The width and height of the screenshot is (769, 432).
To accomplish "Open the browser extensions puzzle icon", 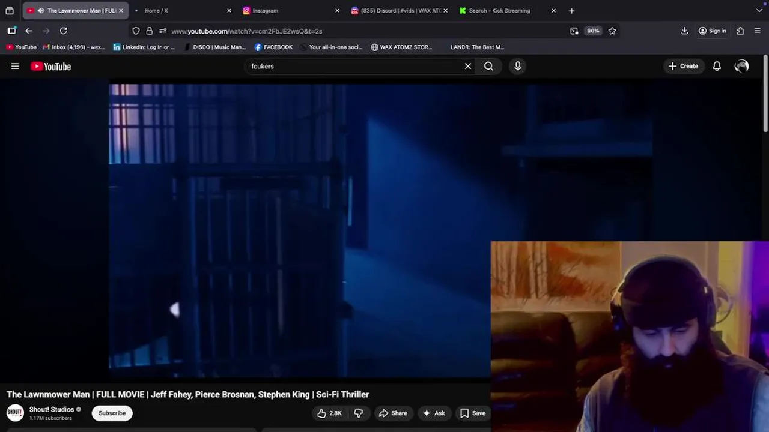I will click(740, 31).
